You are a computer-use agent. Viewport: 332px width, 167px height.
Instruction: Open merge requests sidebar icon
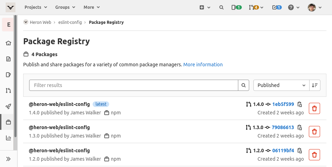click(8, 91)
